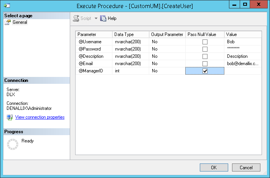
Task: Click the Script toolbar icon
Action: click(x=76, y=18)
